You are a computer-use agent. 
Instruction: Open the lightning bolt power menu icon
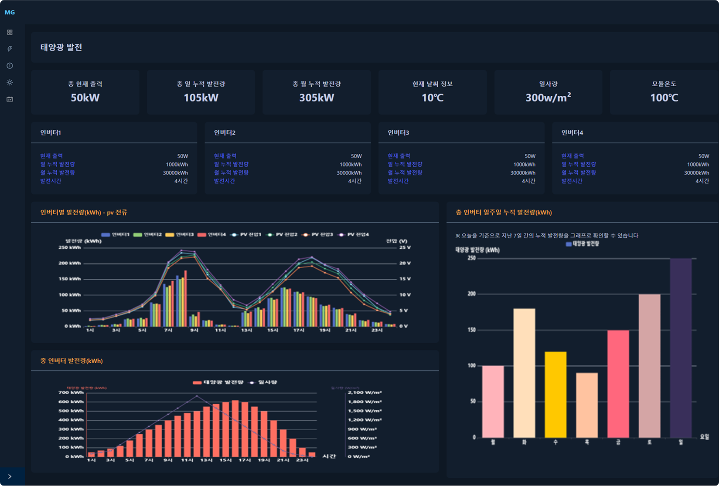tap(10, 49)
